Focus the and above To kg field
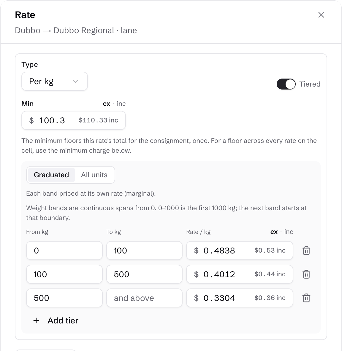The height and width of the screenshot is (351, 342). click(144, 298)
